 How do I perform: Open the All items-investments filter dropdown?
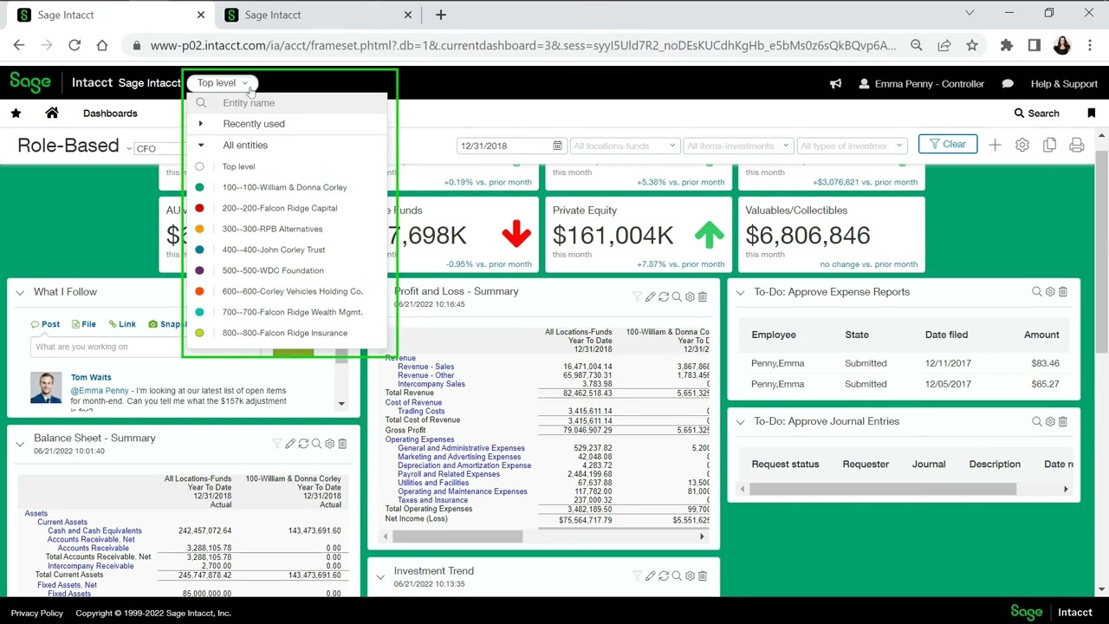point(738,146)
